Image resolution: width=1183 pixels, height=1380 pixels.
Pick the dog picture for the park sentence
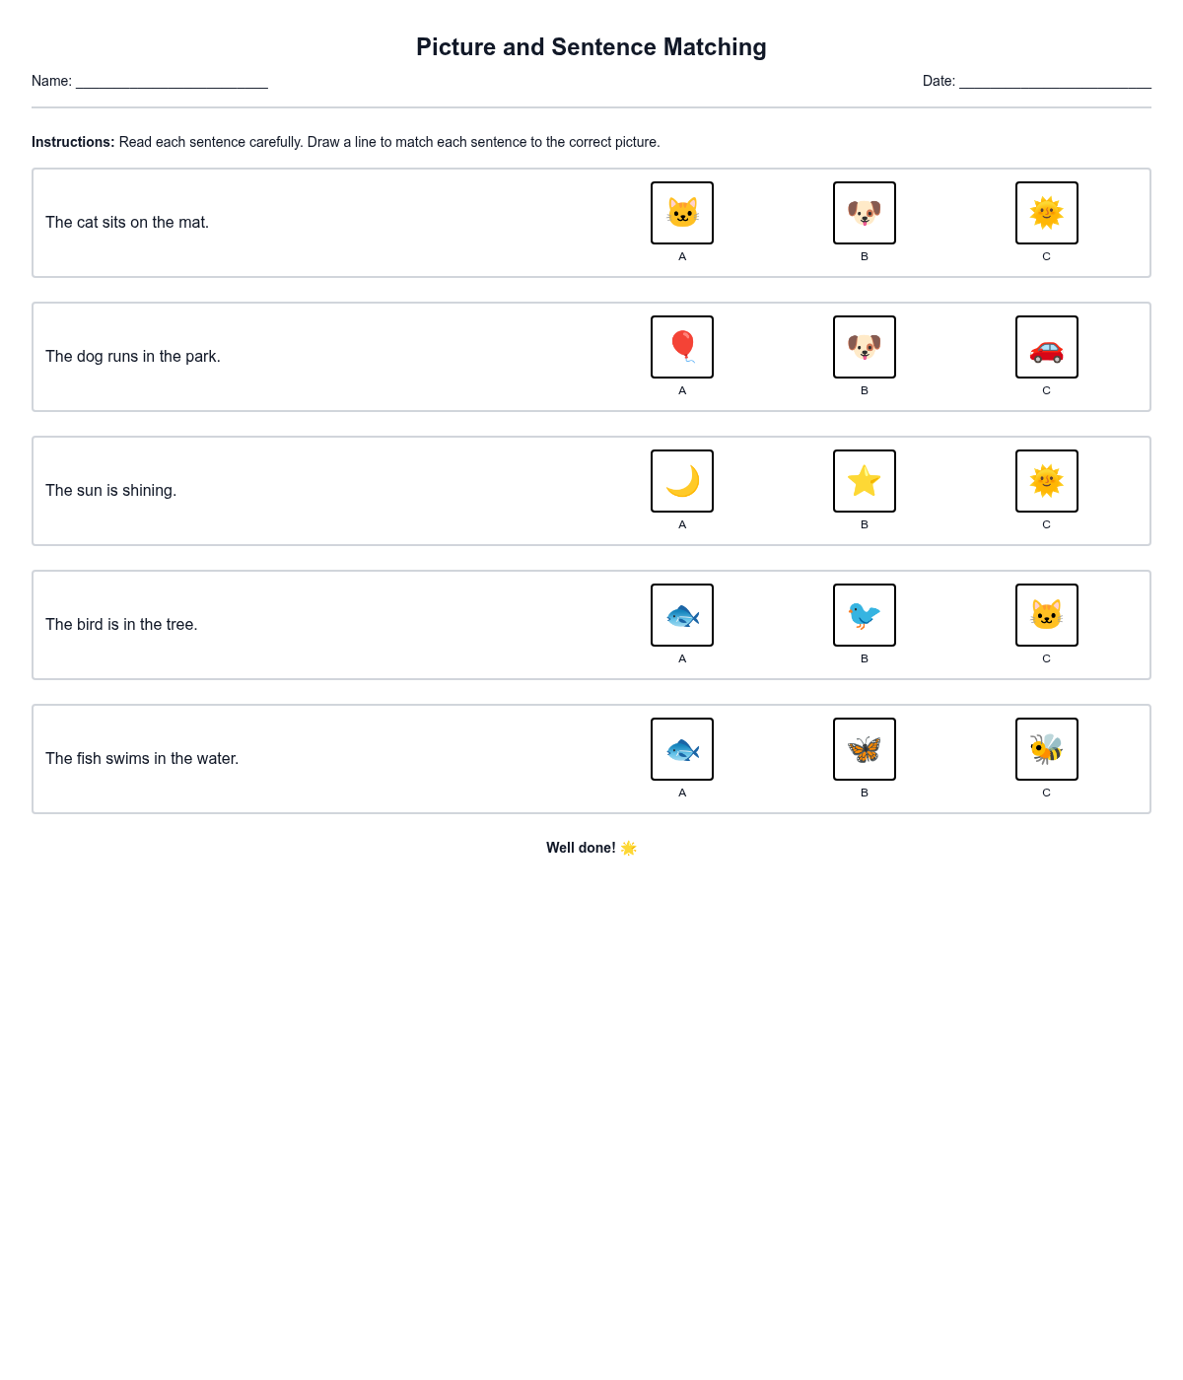tap(865, 347)
